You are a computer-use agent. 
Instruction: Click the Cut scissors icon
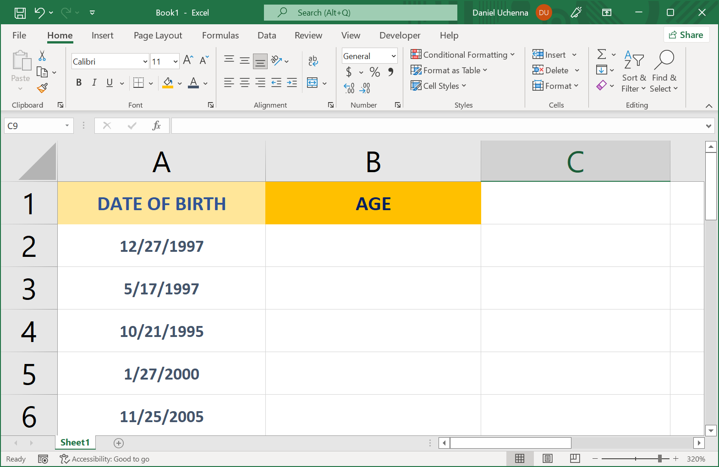42,56
